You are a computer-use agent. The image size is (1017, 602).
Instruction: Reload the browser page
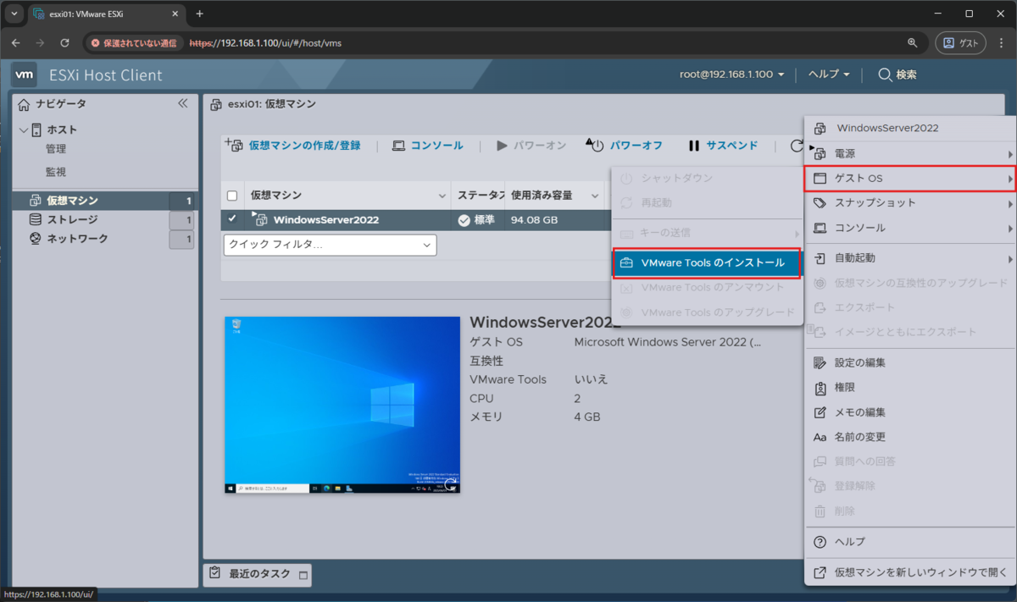[65, 42]
